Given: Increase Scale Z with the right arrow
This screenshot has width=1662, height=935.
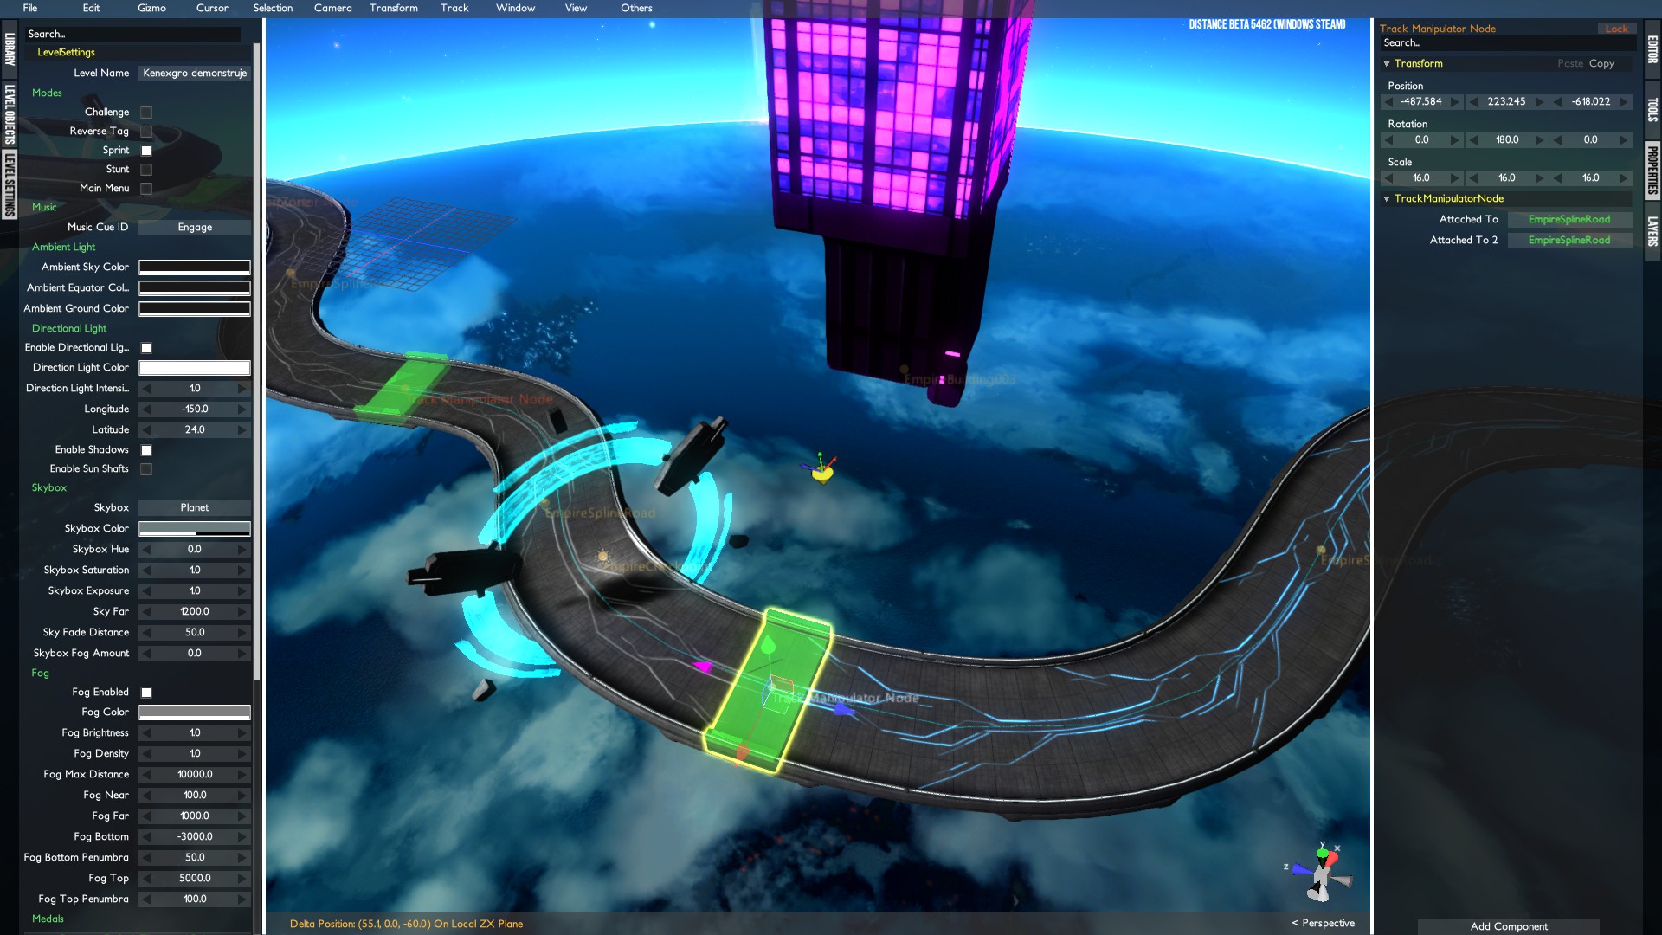Looking at the screenshot, I should [1624, 177].
